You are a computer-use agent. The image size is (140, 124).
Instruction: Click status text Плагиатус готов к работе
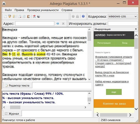(x=18, y=120)
